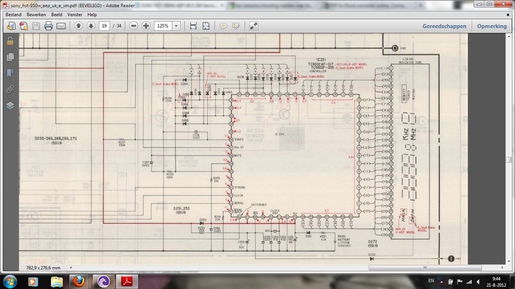
Task: Go to previous page with up arrow
Action: tap(79, 26)
